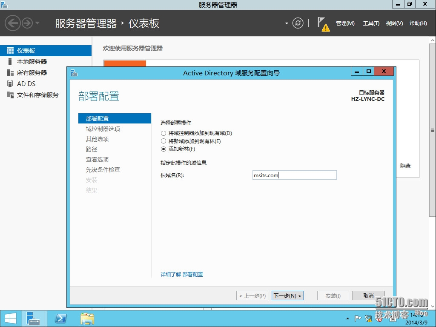Expand the dropdown arrow left of refresh

point(287,23)
